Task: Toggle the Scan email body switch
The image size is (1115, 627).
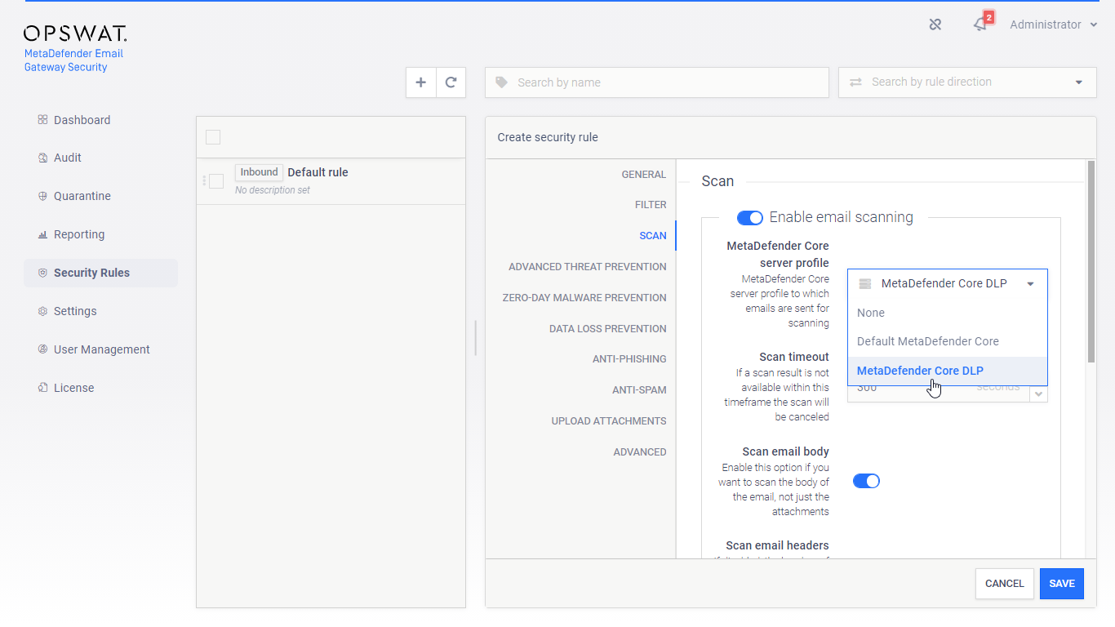Action: [866, 481]
